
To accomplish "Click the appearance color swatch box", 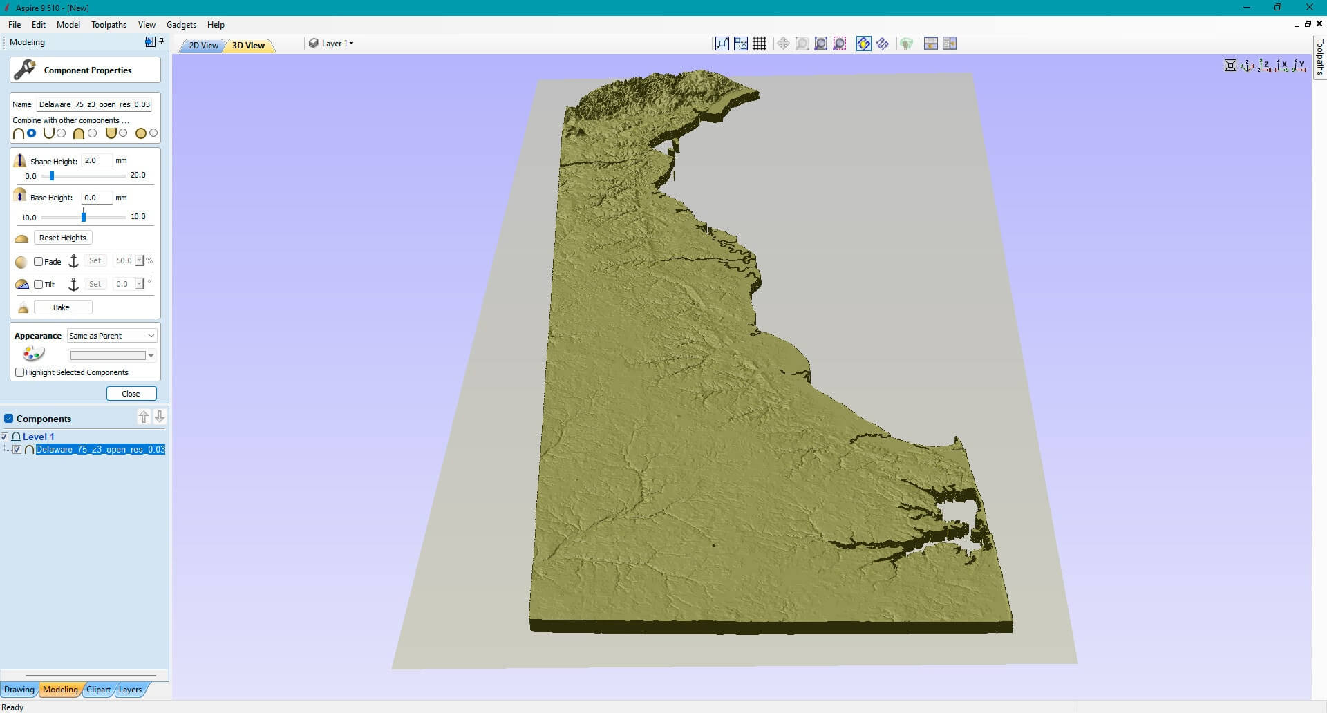I will point(108,355).
